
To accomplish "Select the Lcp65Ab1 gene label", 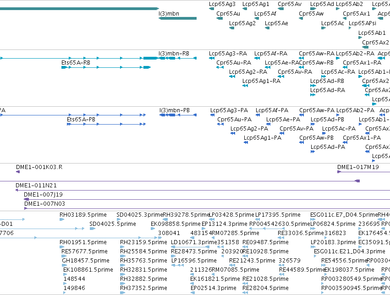I will coord(372,33).
